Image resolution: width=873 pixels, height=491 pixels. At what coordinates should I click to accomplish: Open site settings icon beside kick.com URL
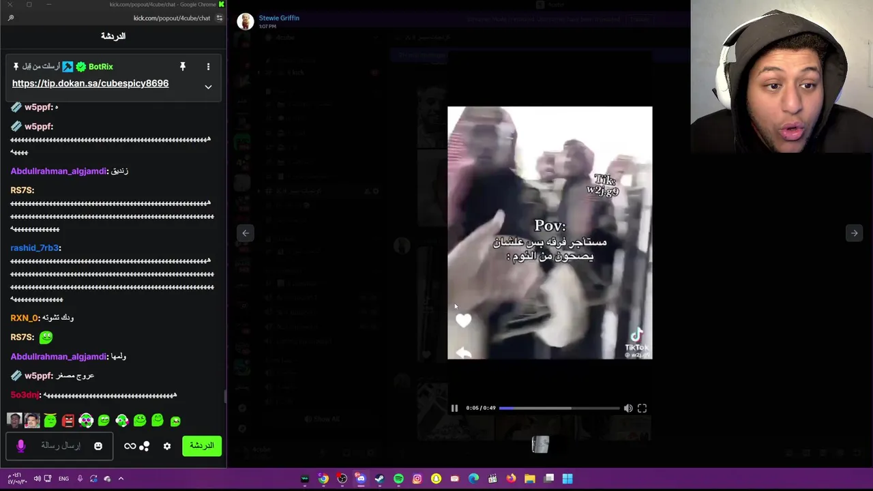pos(219,18)
